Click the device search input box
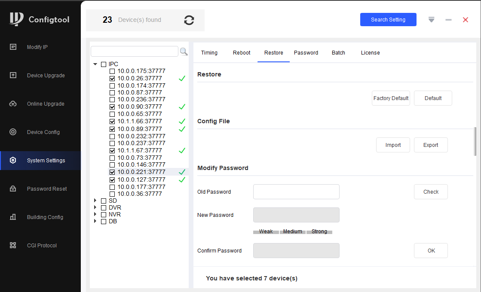The width and height of the screenshot is (481, 292). click(135, 51)
